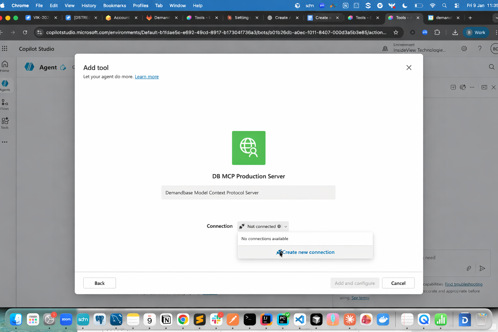
Task: Close the Add tool dialog
Action: click(409, 67)
